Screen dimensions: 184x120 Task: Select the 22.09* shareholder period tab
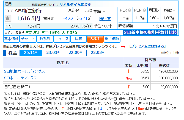[x=75, y=53]
